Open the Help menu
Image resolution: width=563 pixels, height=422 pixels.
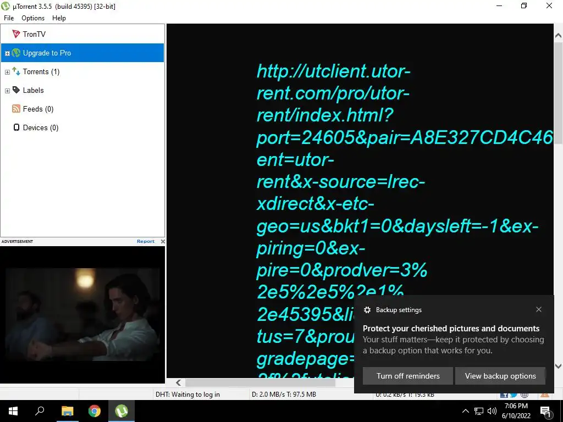click(59, 18)
